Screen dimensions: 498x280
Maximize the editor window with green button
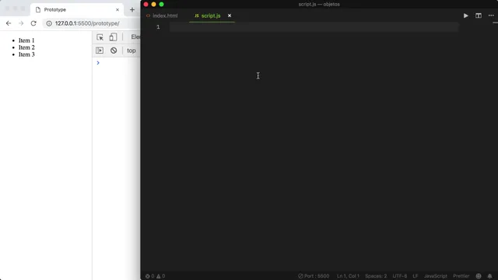click(x=161, y=4)
